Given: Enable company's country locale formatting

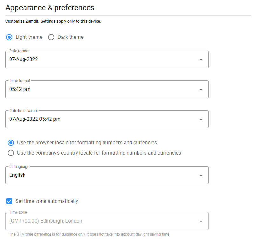Looking at the screenshot, I should [11, 153].
